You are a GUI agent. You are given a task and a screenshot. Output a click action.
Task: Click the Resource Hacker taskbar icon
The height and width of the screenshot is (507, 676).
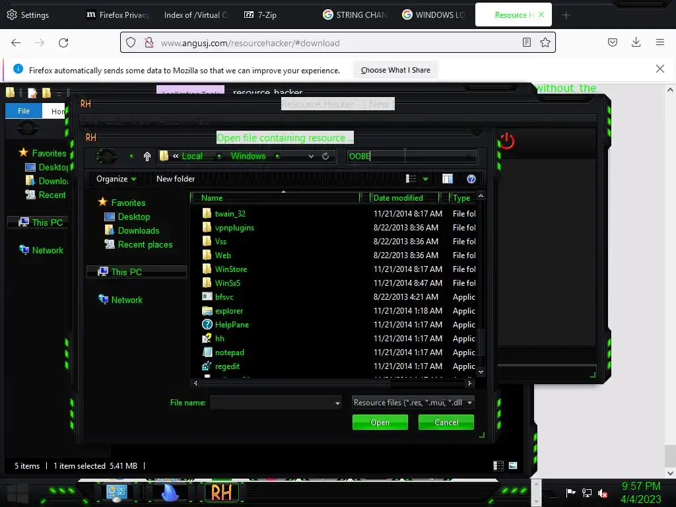coord(221,492)
